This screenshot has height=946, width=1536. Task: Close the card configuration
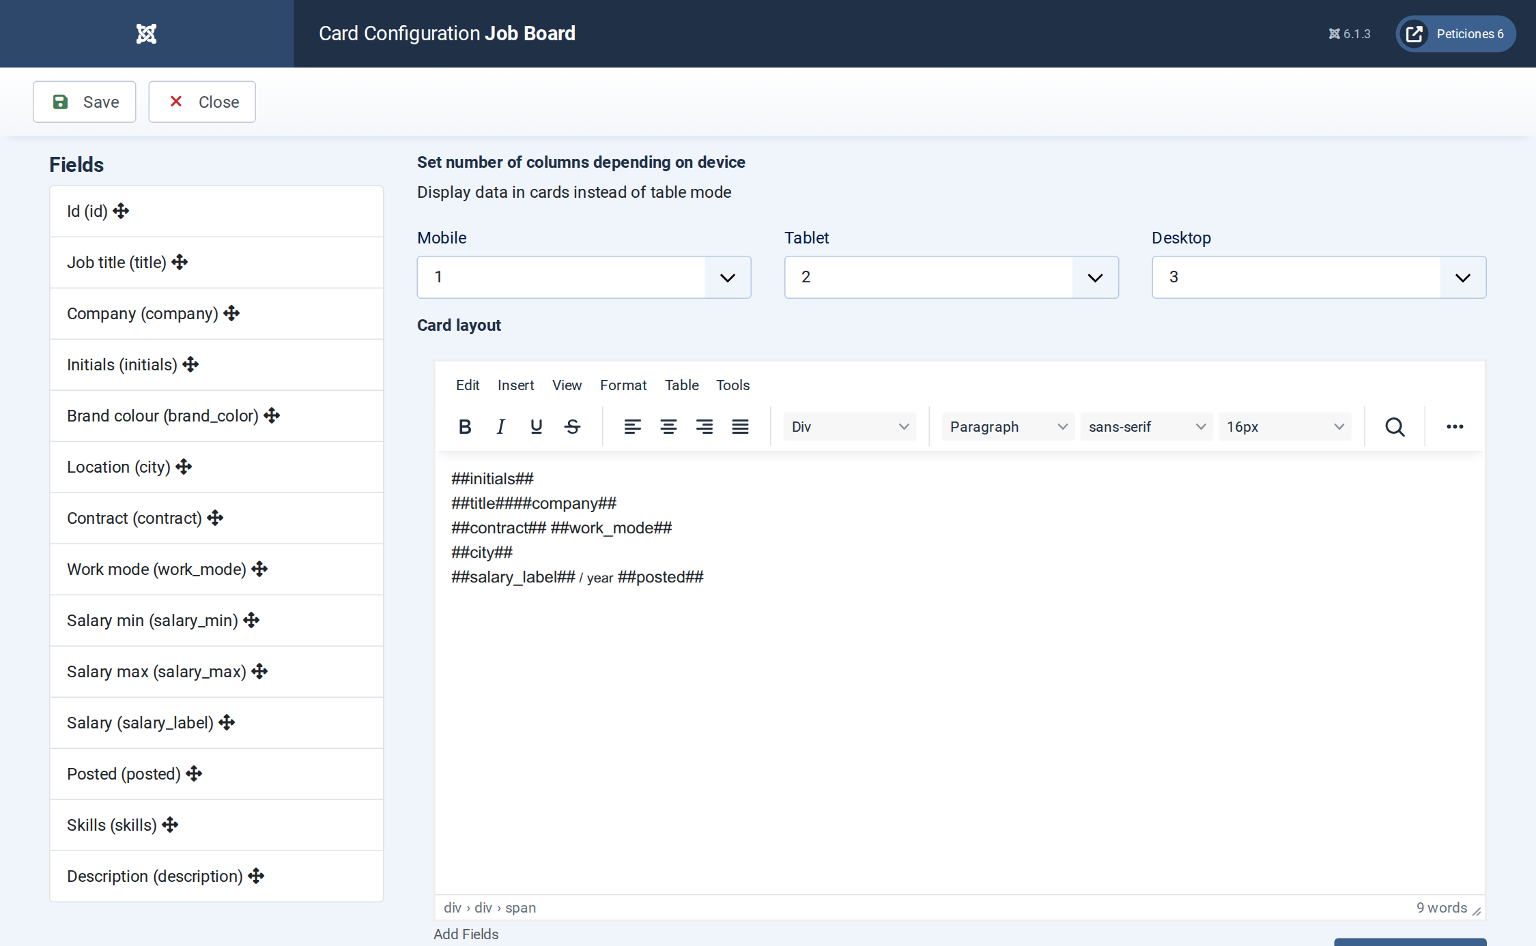point(202,102)
